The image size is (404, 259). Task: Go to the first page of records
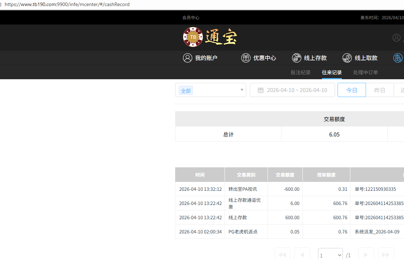click(282, 254)
